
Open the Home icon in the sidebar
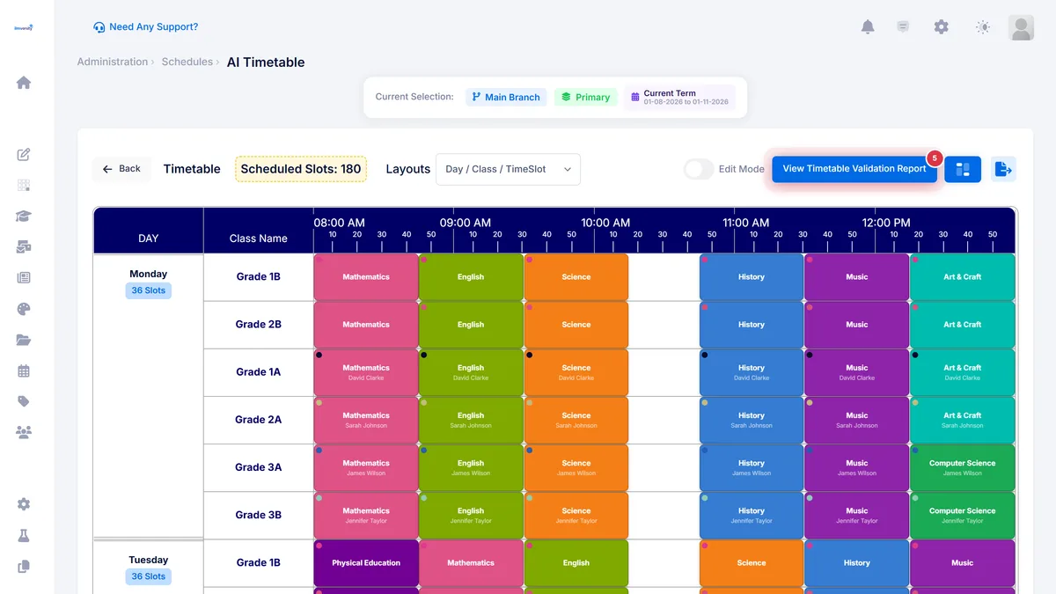coord(24,83)
